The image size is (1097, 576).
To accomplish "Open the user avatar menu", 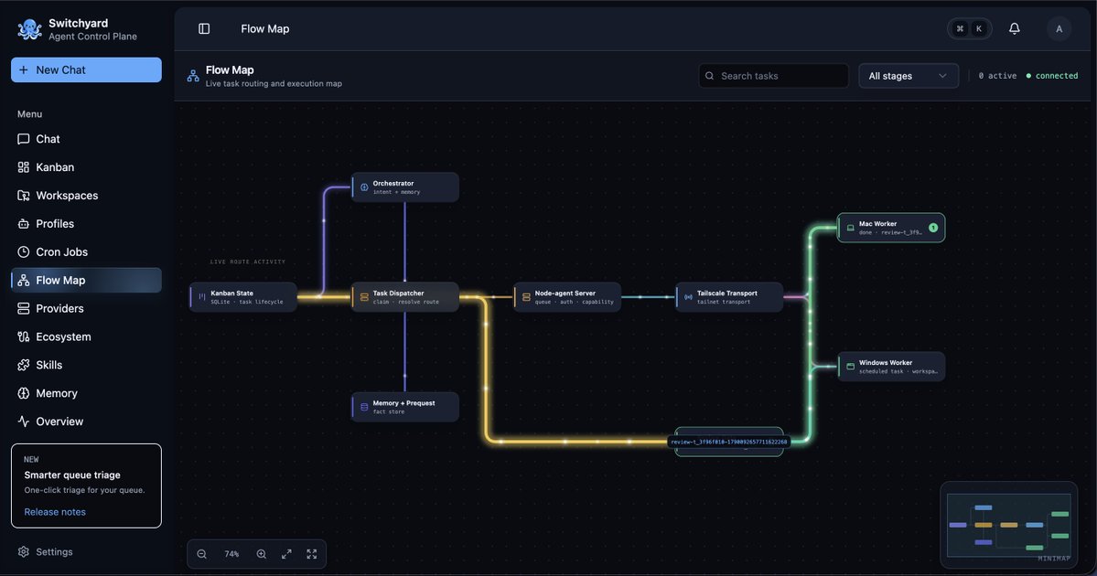I will click(1059, 28).
